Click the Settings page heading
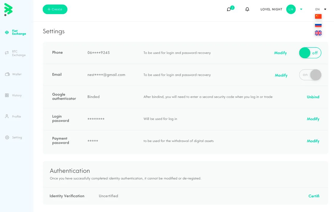 [53, 32]
